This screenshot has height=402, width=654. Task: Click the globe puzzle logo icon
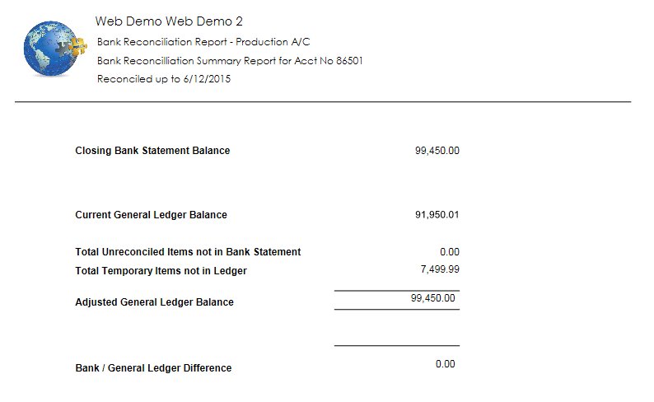pos(55,49)
